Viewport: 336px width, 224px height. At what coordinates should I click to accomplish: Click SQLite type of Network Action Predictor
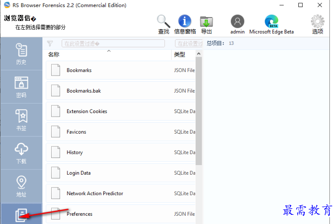tap(185, 193)
